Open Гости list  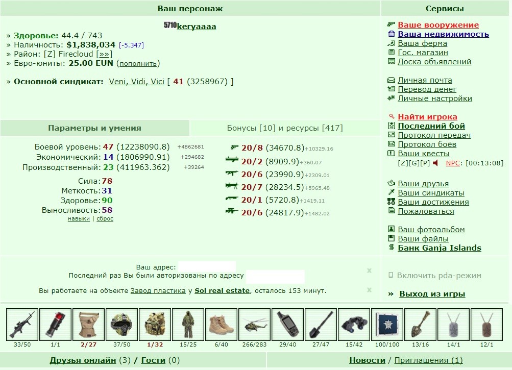(153, 360)
